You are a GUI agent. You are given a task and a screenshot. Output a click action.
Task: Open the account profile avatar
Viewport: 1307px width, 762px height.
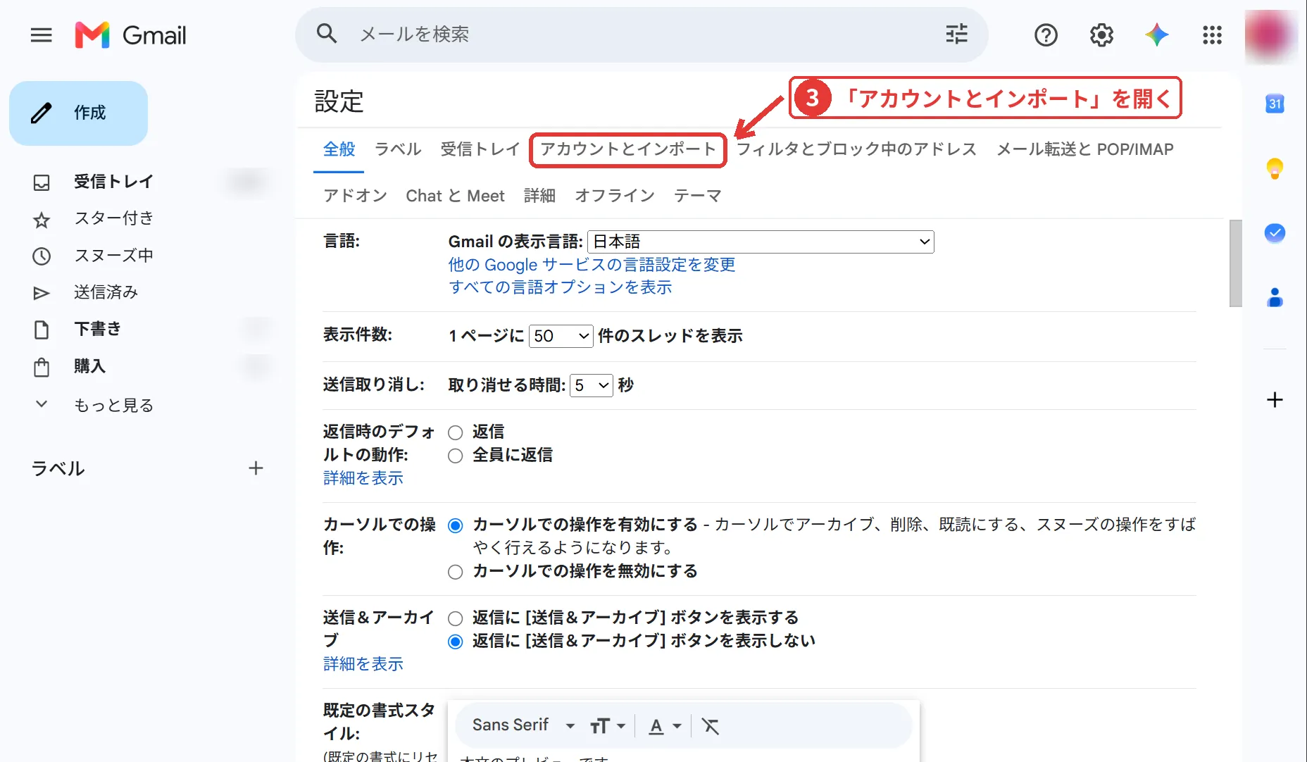click(x=1270, y=35)
